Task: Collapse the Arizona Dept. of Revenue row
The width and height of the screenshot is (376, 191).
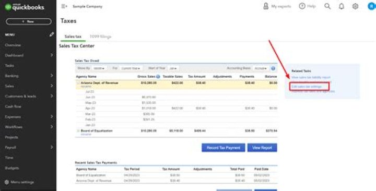Action: (x=78, y=83)
